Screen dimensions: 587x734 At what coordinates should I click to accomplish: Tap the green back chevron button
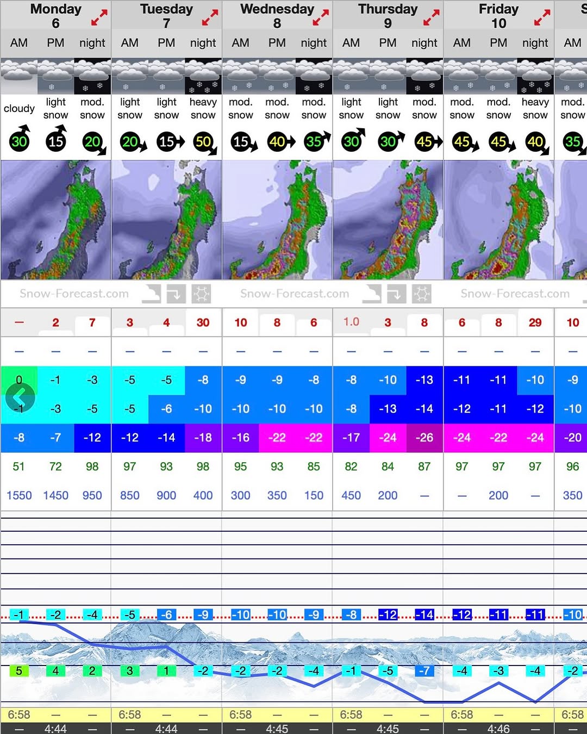tap(20, 398)
